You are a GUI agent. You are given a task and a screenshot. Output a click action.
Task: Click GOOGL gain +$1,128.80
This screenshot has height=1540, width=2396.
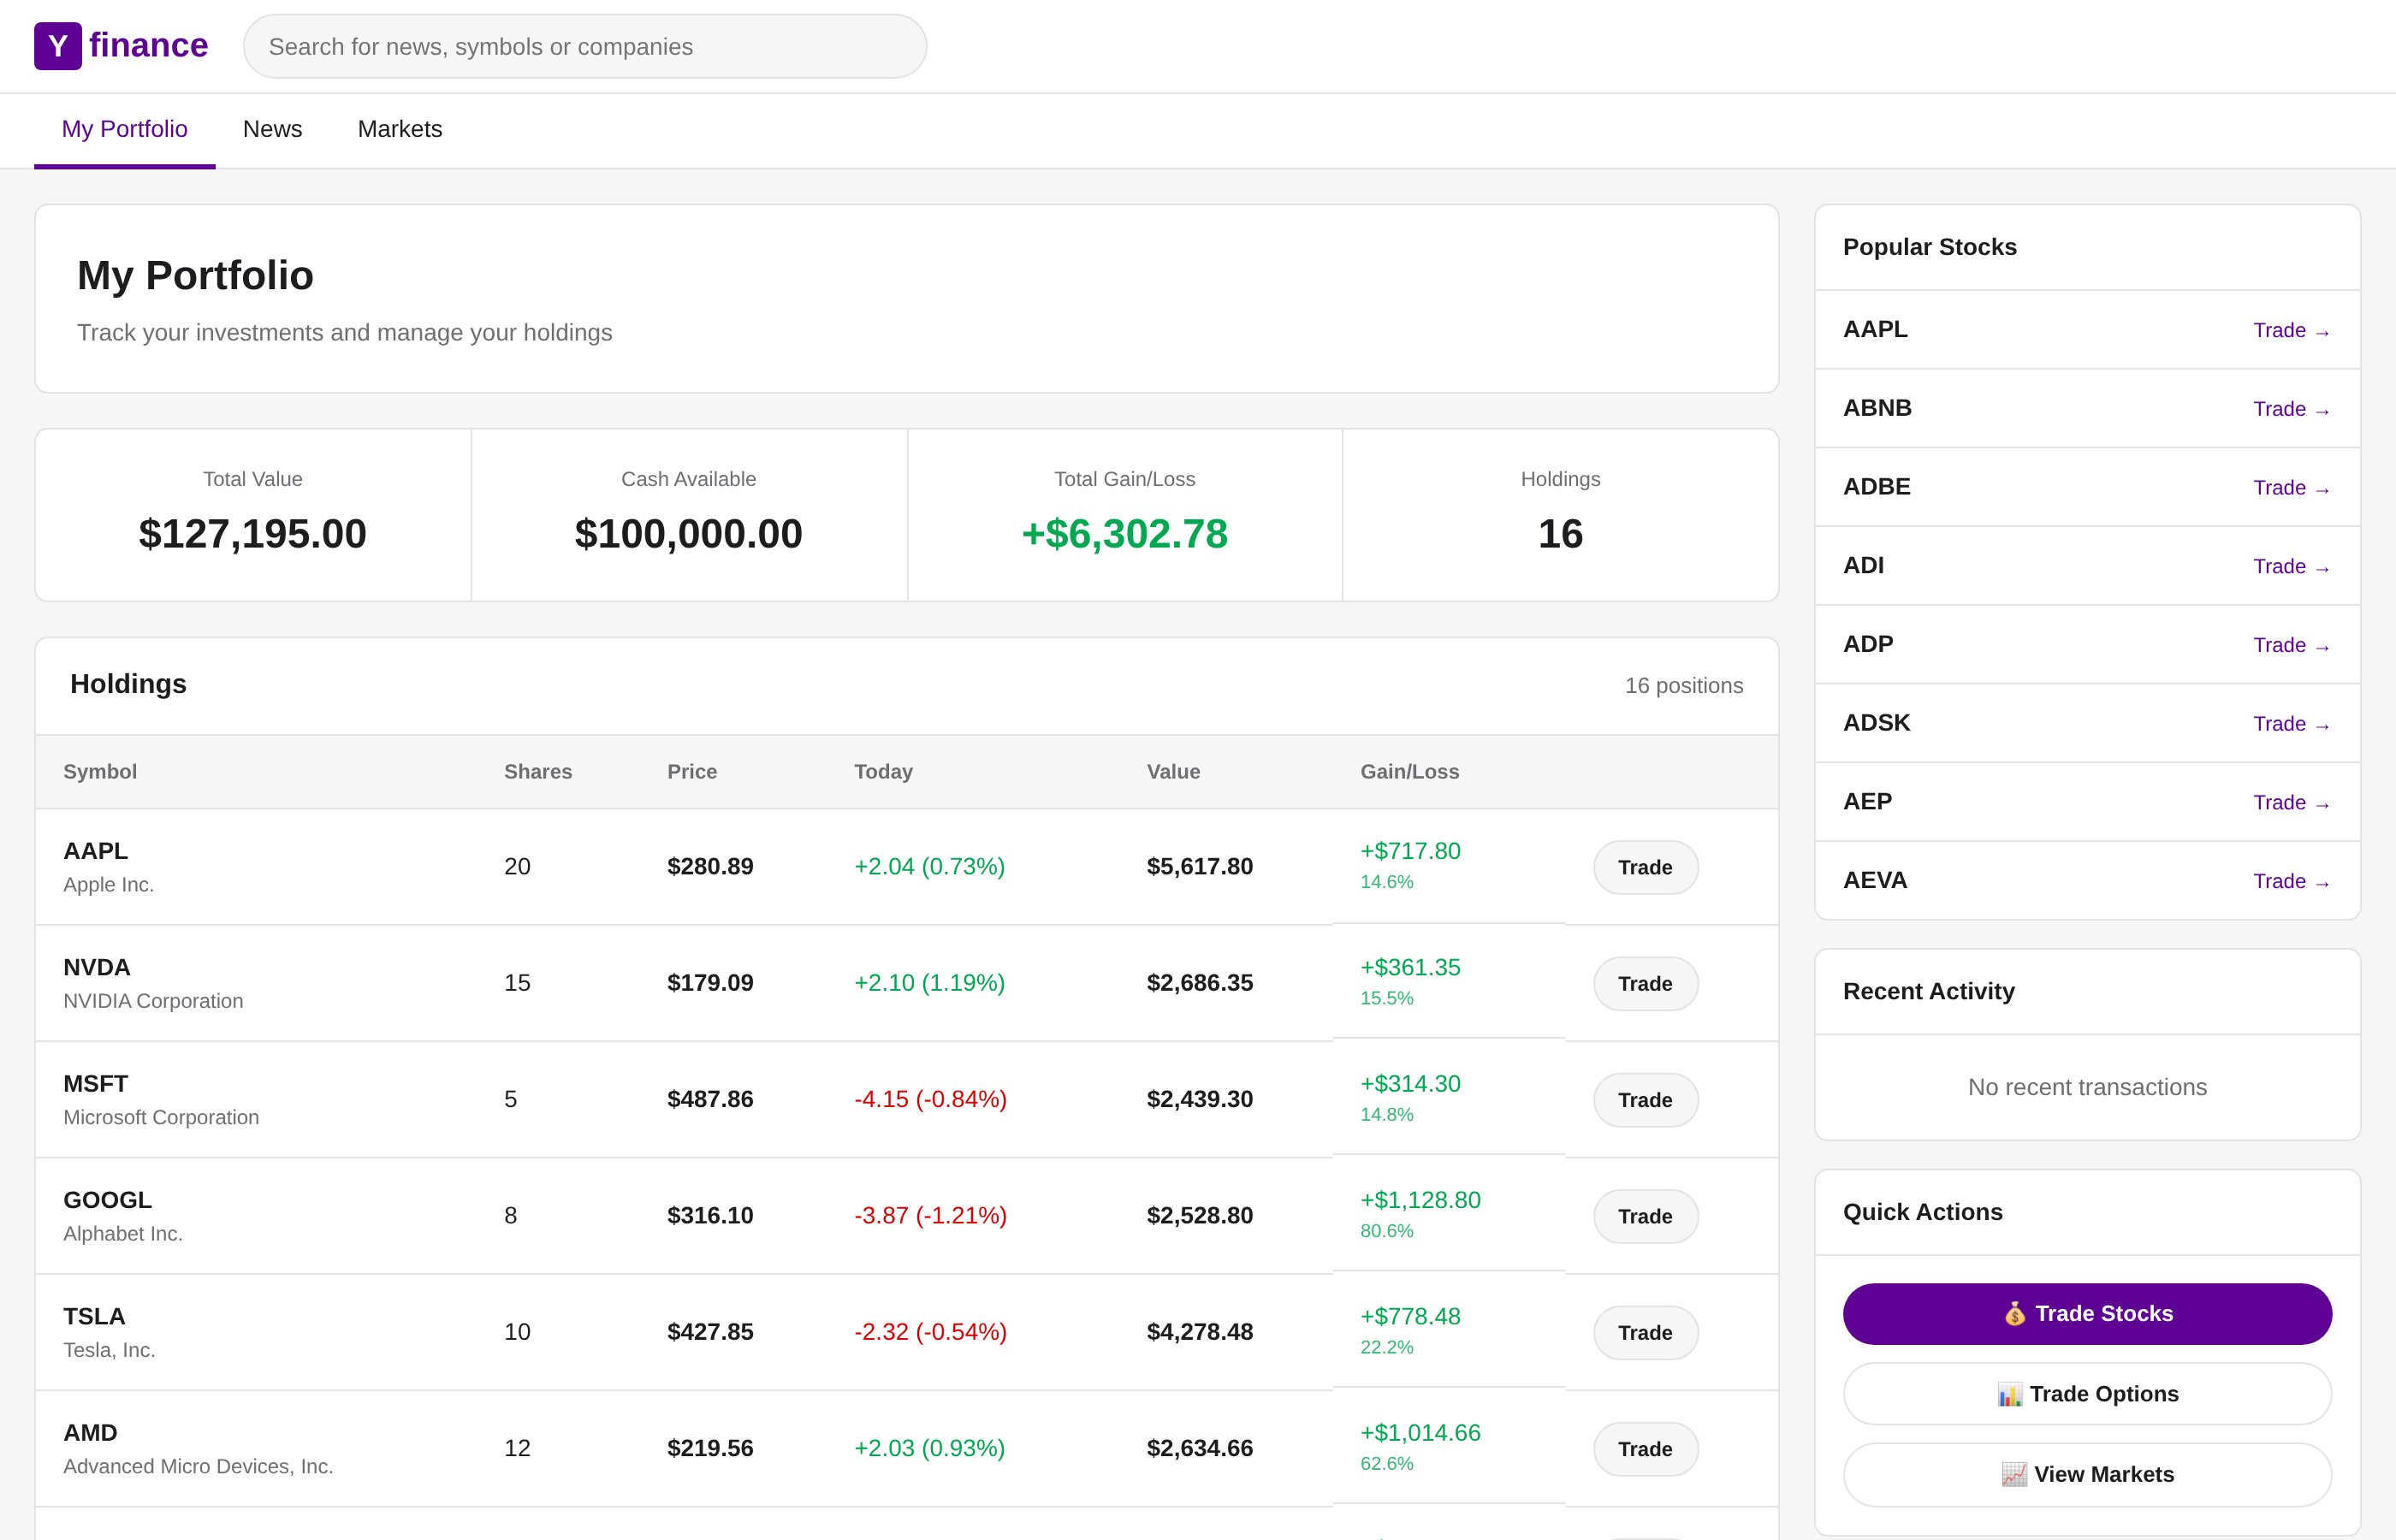click(x=1420, y=1200)
